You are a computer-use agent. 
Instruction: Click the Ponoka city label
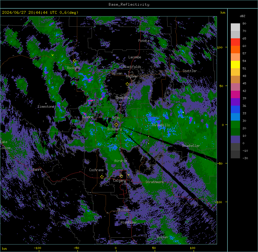click(144, 41)
